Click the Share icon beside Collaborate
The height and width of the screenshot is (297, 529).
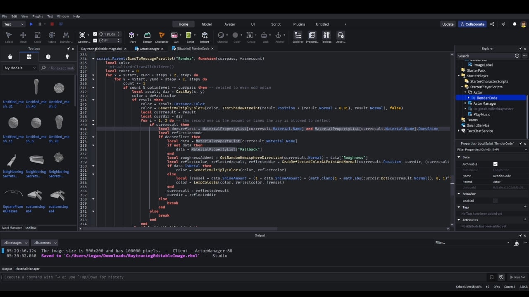point(492,24)
